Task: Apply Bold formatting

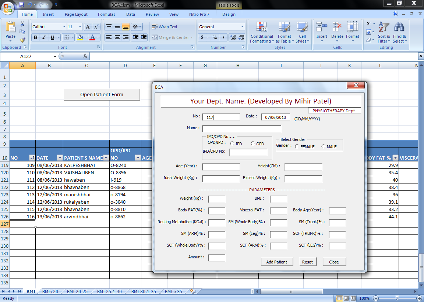Action: click(35, 37)
